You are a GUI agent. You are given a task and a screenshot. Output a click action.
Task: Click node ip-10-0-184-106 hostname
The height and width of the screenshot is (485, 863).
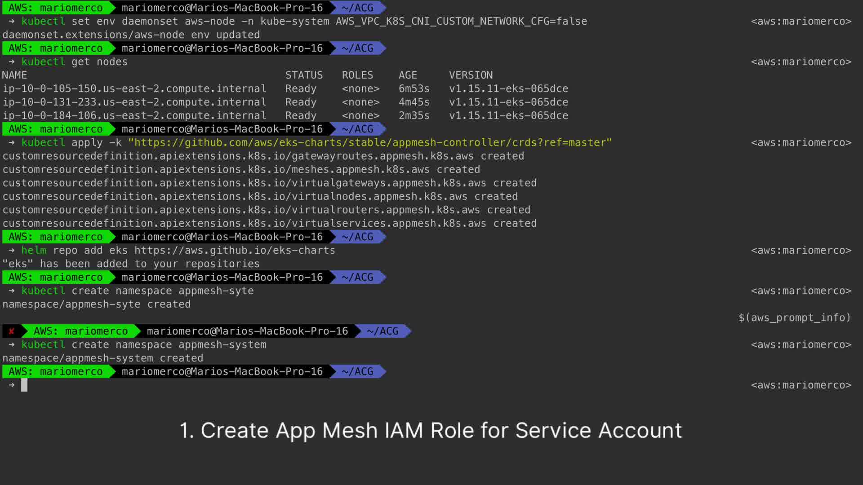point(134,115)
